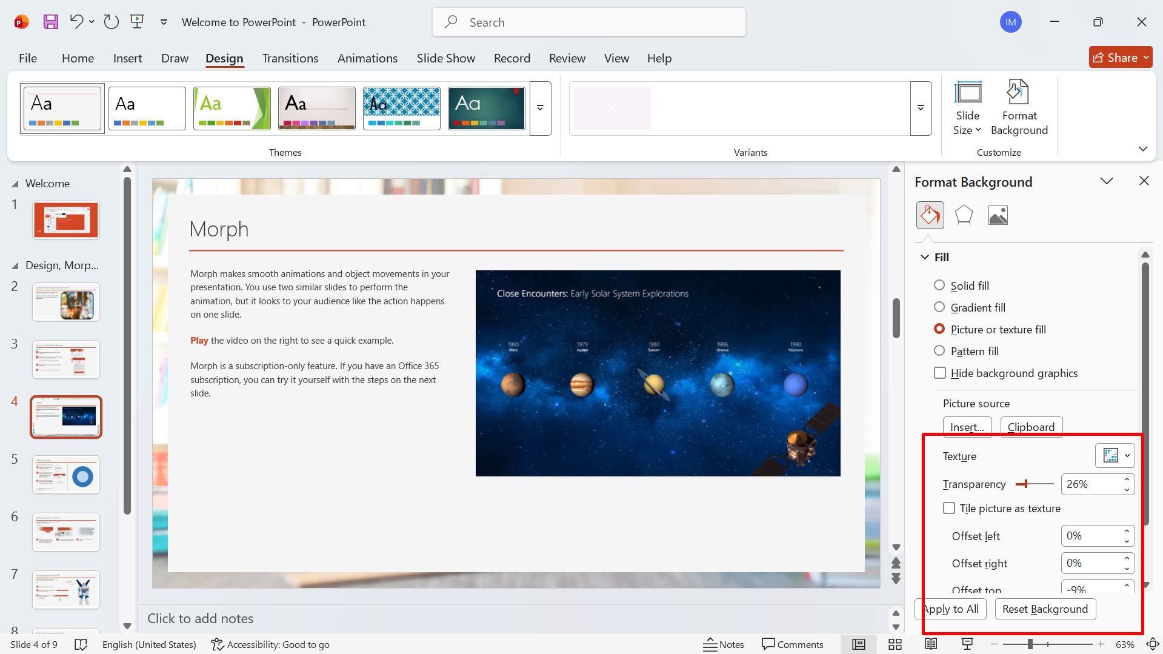Select slide 2 thumbnail
Viewport: 1163px width, 654px height.
66,302
